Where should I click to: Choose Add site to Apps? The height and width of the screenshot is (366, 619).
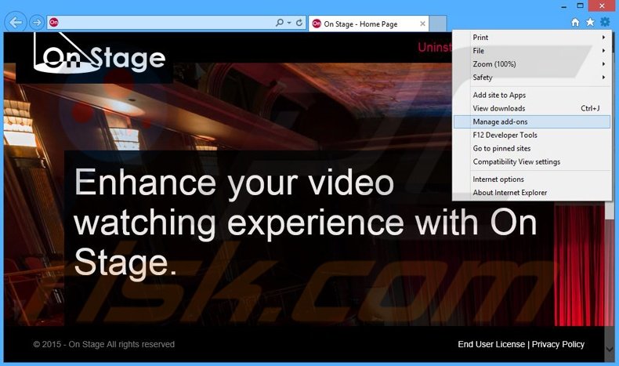tap(532, 95)
